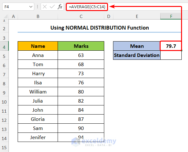The height and width of the screenshot is (152, 188).
Task: Select column E header
Action: coord(137,16)
